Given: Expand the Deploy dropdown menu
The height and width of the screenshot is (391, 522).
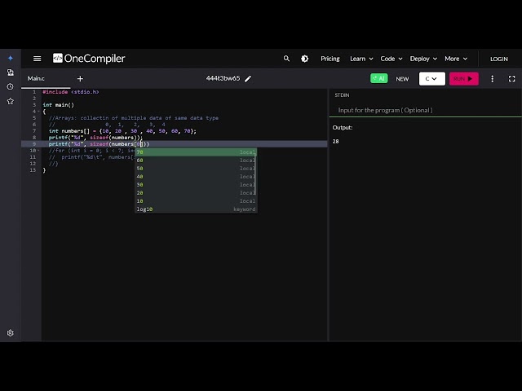Looking at the screenshot, I should click(x=423, y=59).
